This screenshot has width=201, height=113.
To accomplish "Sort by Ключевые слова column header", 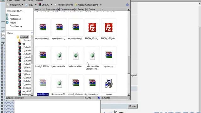I will click(67, 9).
